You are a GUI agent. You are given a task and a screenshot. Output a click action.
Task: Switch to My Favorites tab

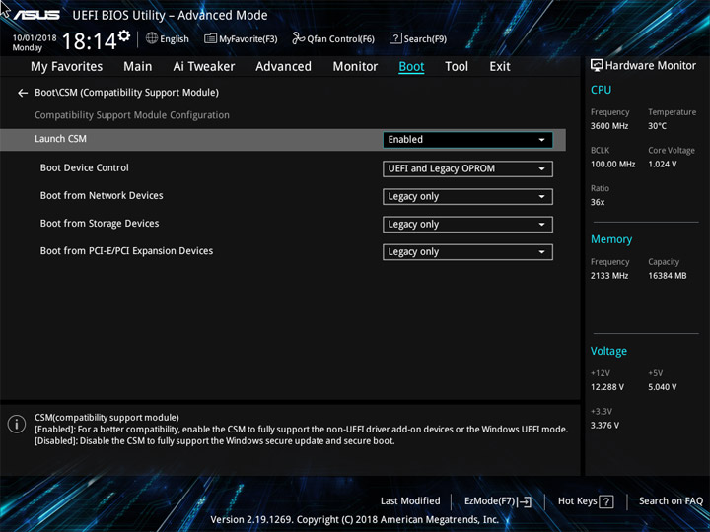coord(67,67)
